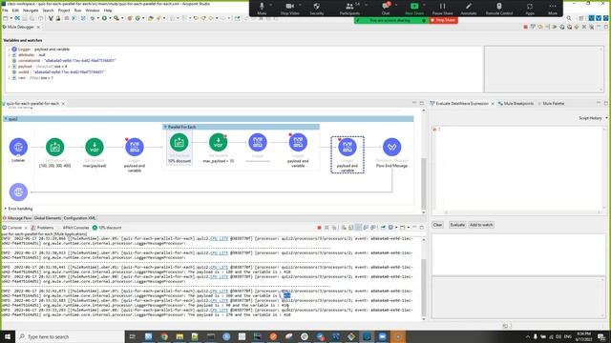Select the Set Variable max(payload) node
The width and height of the screenshot is (611, 343).
[x=95, y=147]
